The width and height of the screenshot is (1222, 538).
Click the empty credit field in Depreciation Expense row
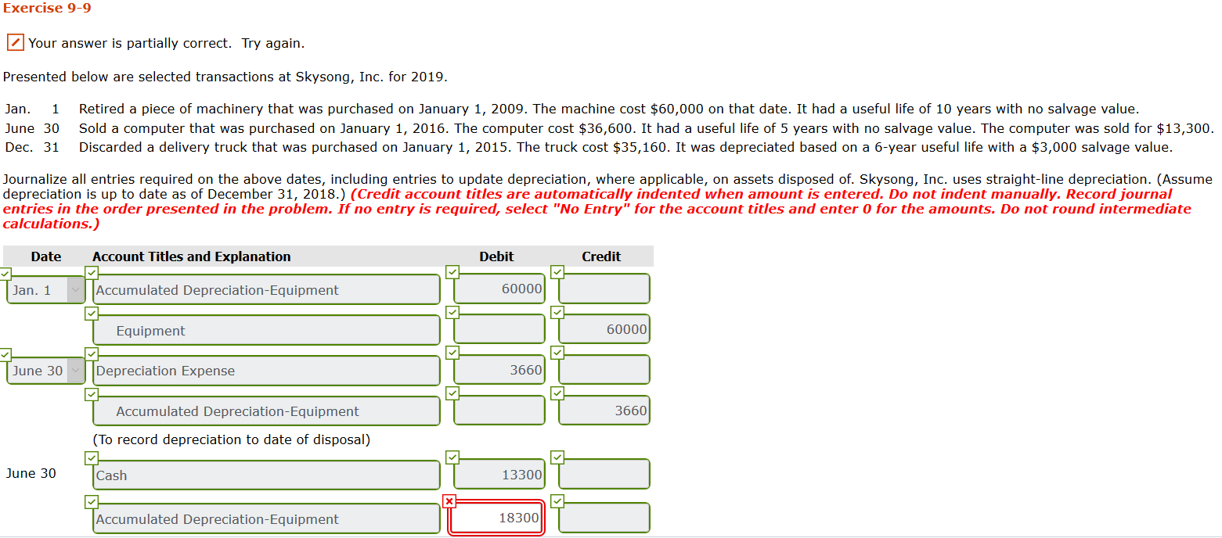click(x=604, y=370)
